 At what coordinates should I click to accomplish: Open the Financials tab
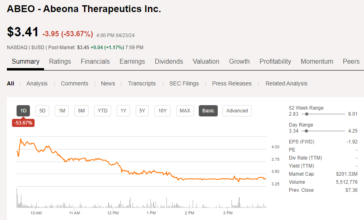tap(95, 61)
